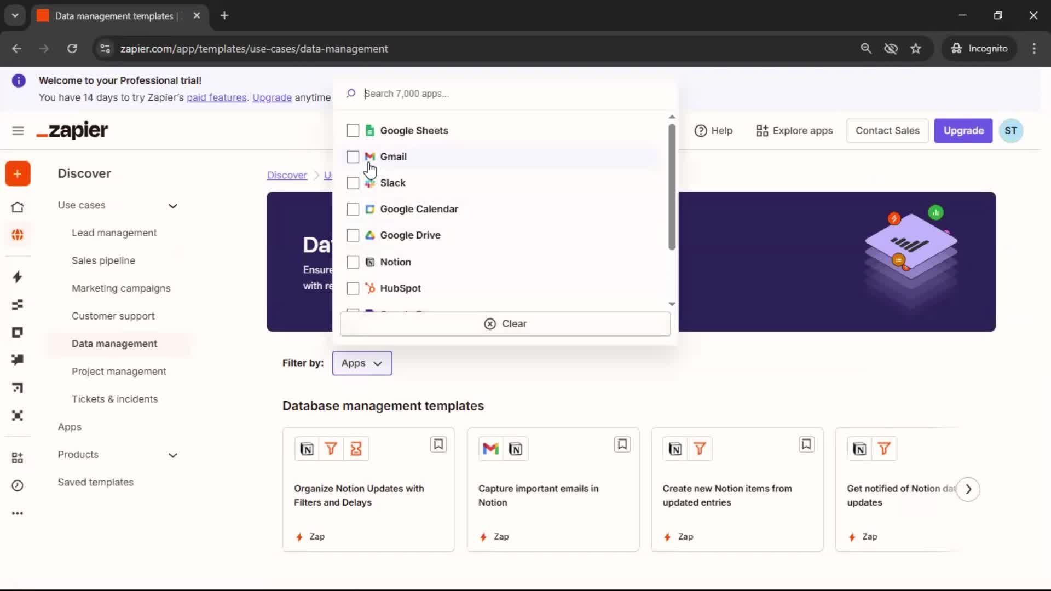The width and height of the screenshot is (1051, 591).
Task: Toggle the hamburger menu next to Zapier logo
Action: (x=18, y=131)
